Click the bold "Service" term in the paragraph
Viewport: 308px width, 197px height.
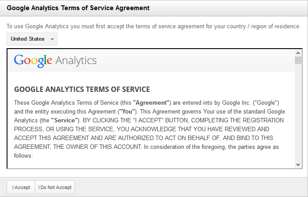64,120
